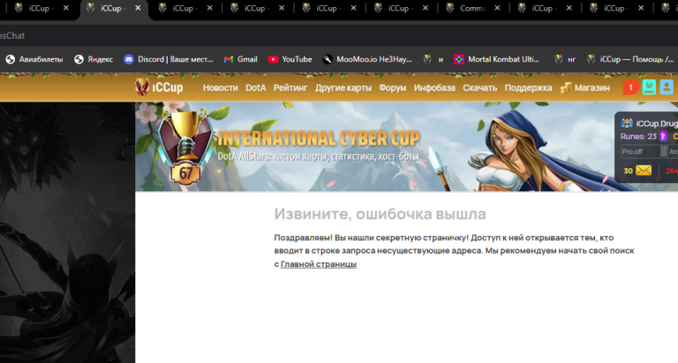Open the bookmark labeled 'нг'
The height and width of the screenshot is (363, 678).
565,60
